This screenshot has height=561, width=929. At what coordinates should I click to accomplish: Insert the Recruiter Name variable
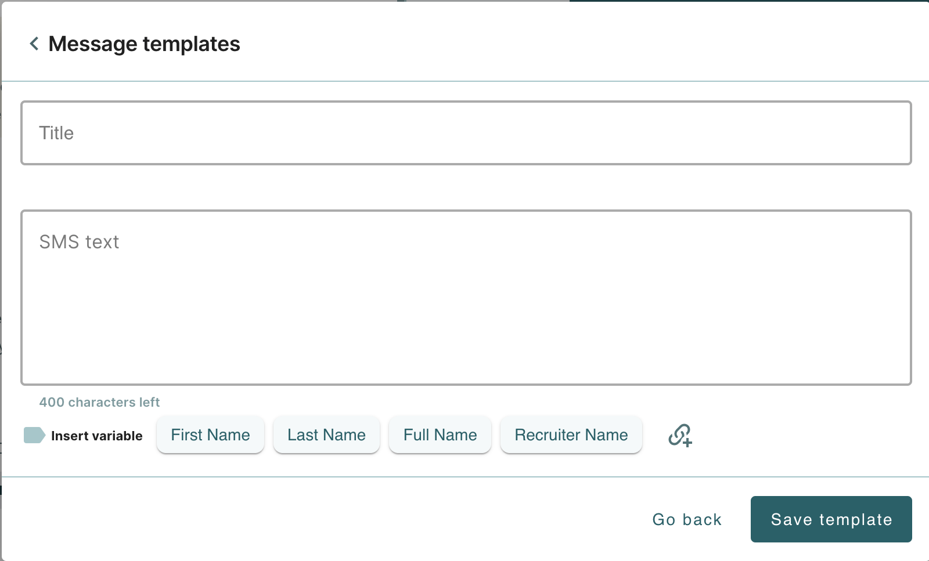(571, 435)
